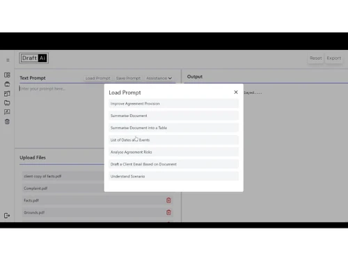The image size is (348, 261).
Task: Open the trash bin icon in sidebar
Action: coord(7,122)
